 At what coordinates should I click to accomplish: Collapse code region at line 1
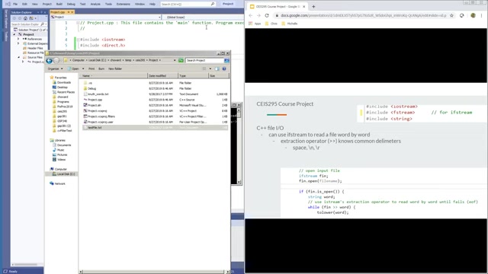pos(78,23)
